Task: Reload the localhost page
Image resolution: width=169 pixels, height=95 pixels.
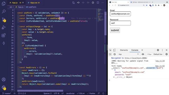Action: (115, 5)
